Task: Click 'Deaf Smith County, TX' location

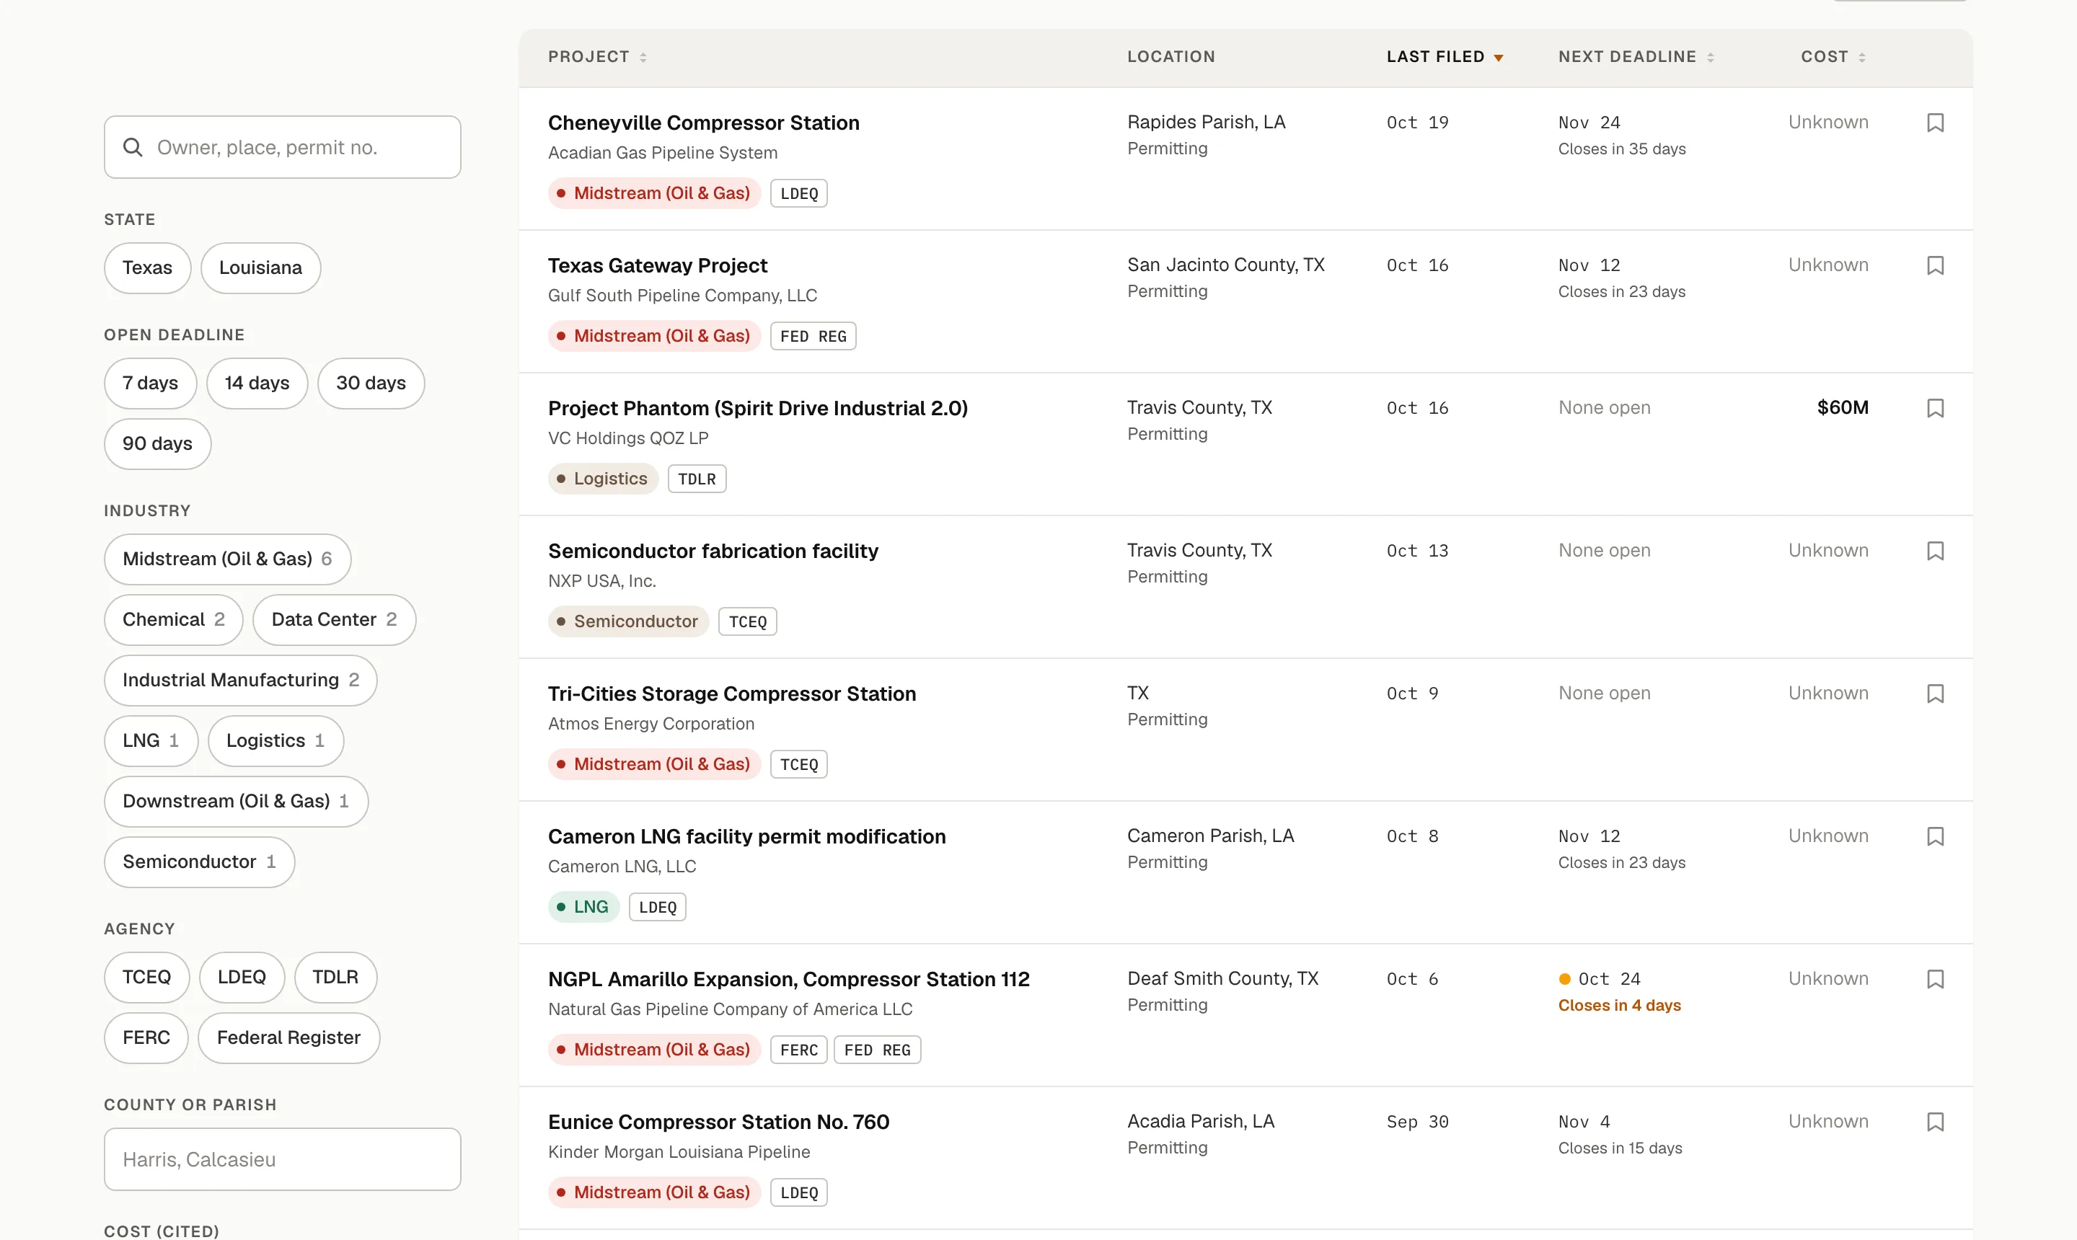Action: 1223,979
